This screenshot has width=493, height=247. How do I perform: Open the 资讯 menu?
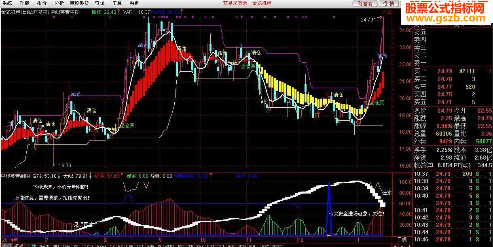coord(99,3)
